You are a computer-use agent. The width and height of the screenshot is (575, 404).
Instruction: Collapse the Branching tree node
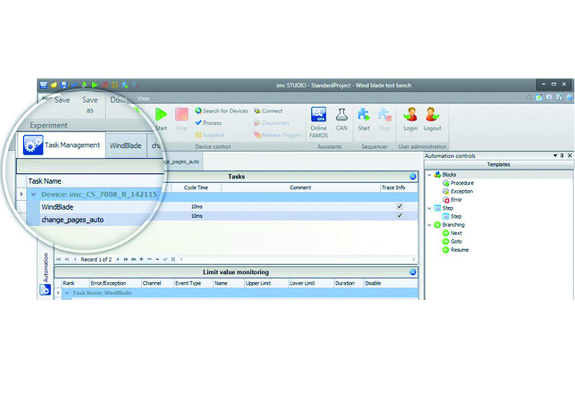(429, 225)
